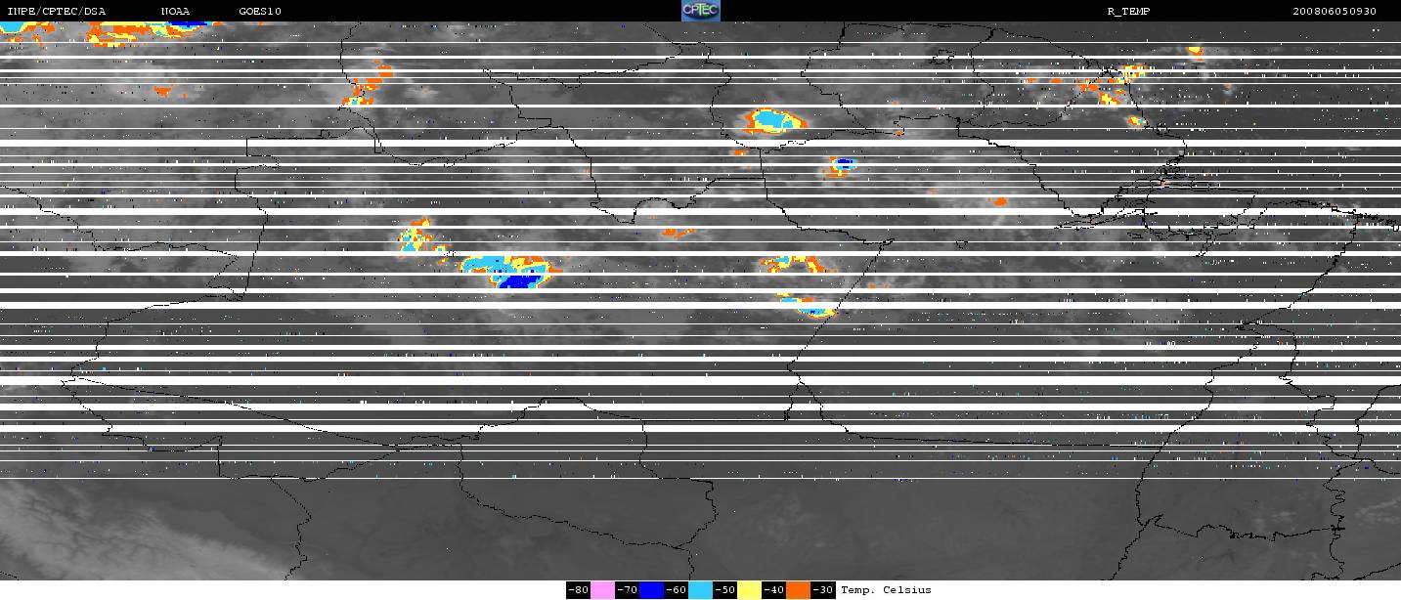1401x600 pixels.
Task: Click the -70 legend value
Action: pyautogui.click(x=627, y=590)
